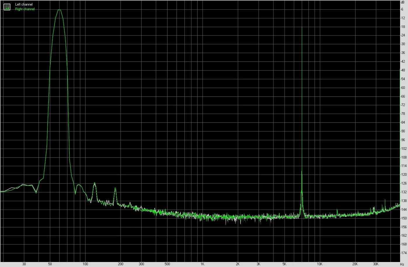The height and width of the screenshot is (267, 408).
Task: Click the "-156" dB scale value
Action: point(404,227)
